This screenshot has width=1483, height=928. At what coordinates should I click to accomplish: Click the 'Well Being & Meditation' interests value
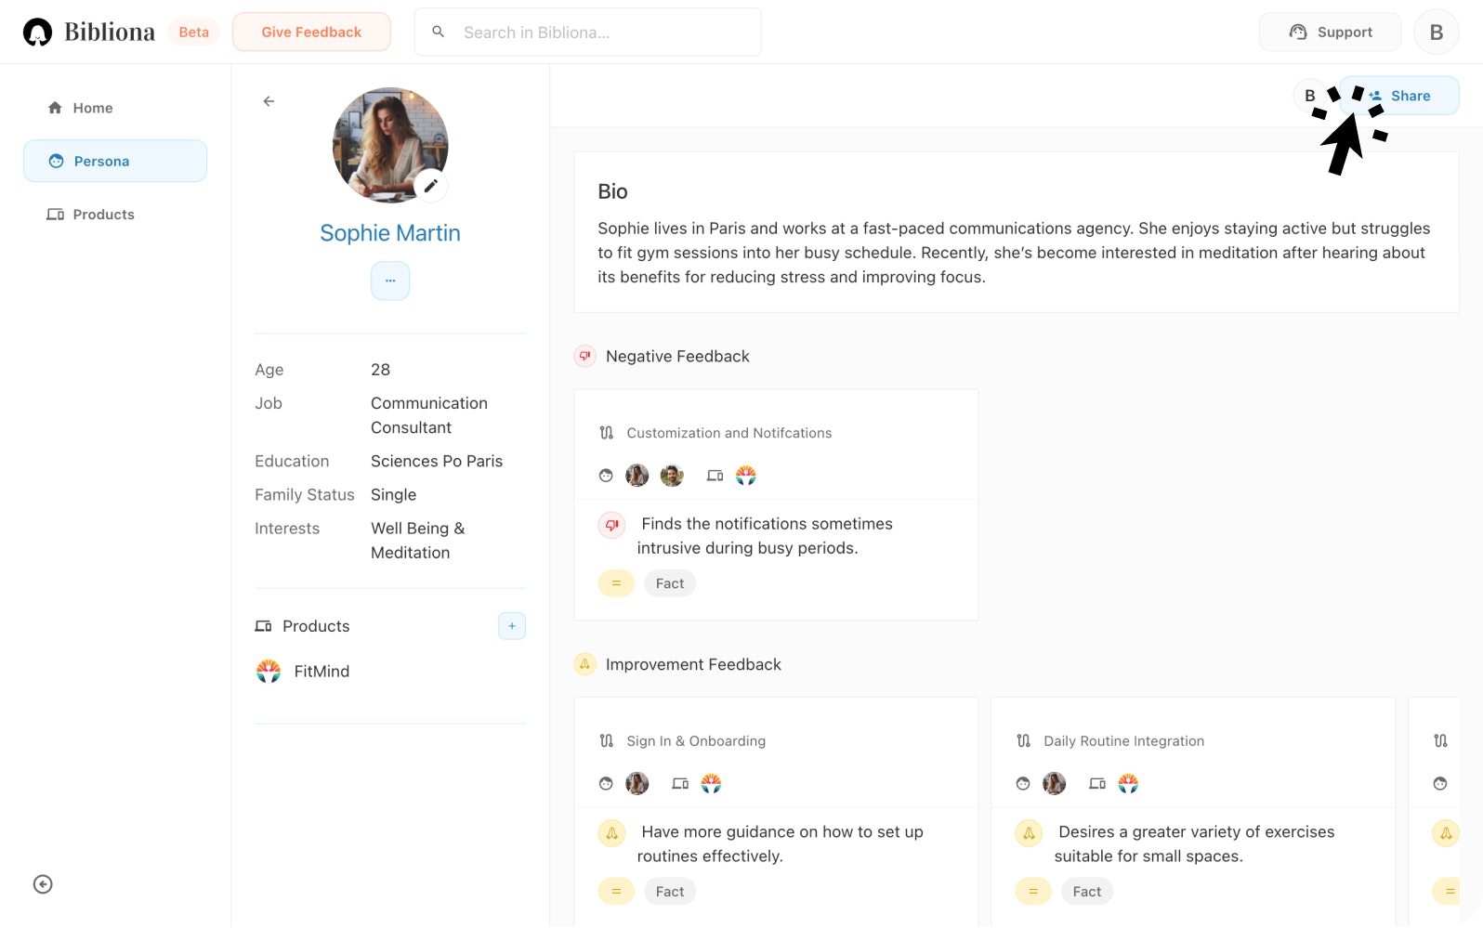pyautogui.click(x=418, y=541)
